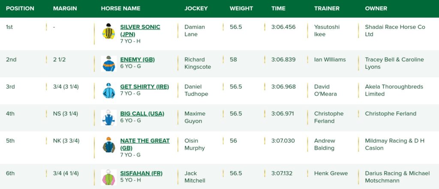The height and width of the screenshot is (189, 439).
Task: Open the GET SHIRTY (IRE) horse link
Action: tap(144, 87)
